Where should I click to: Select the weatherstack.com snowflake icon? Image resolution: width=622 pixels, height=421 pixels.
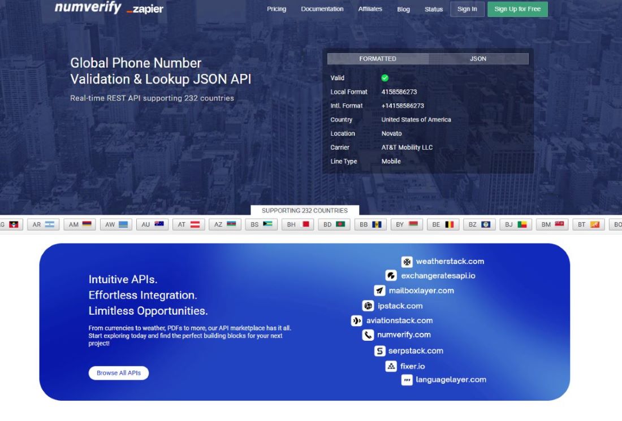(407, 262)
